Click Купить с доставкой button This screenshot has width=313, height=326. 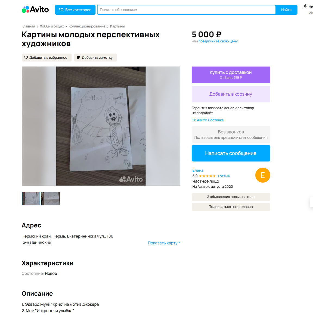click(231, 75)
